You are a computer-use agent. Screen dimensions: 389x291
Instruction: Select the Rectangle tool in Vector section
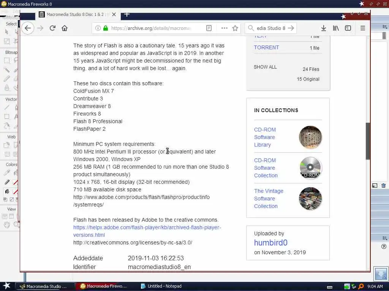pyautogui.click(x=7, y=116)
